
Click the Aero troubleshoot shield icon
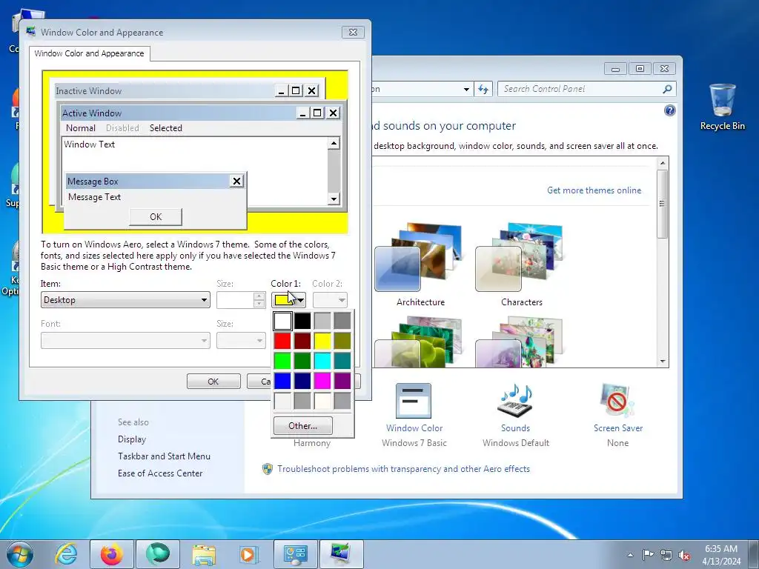pos(267,469)
